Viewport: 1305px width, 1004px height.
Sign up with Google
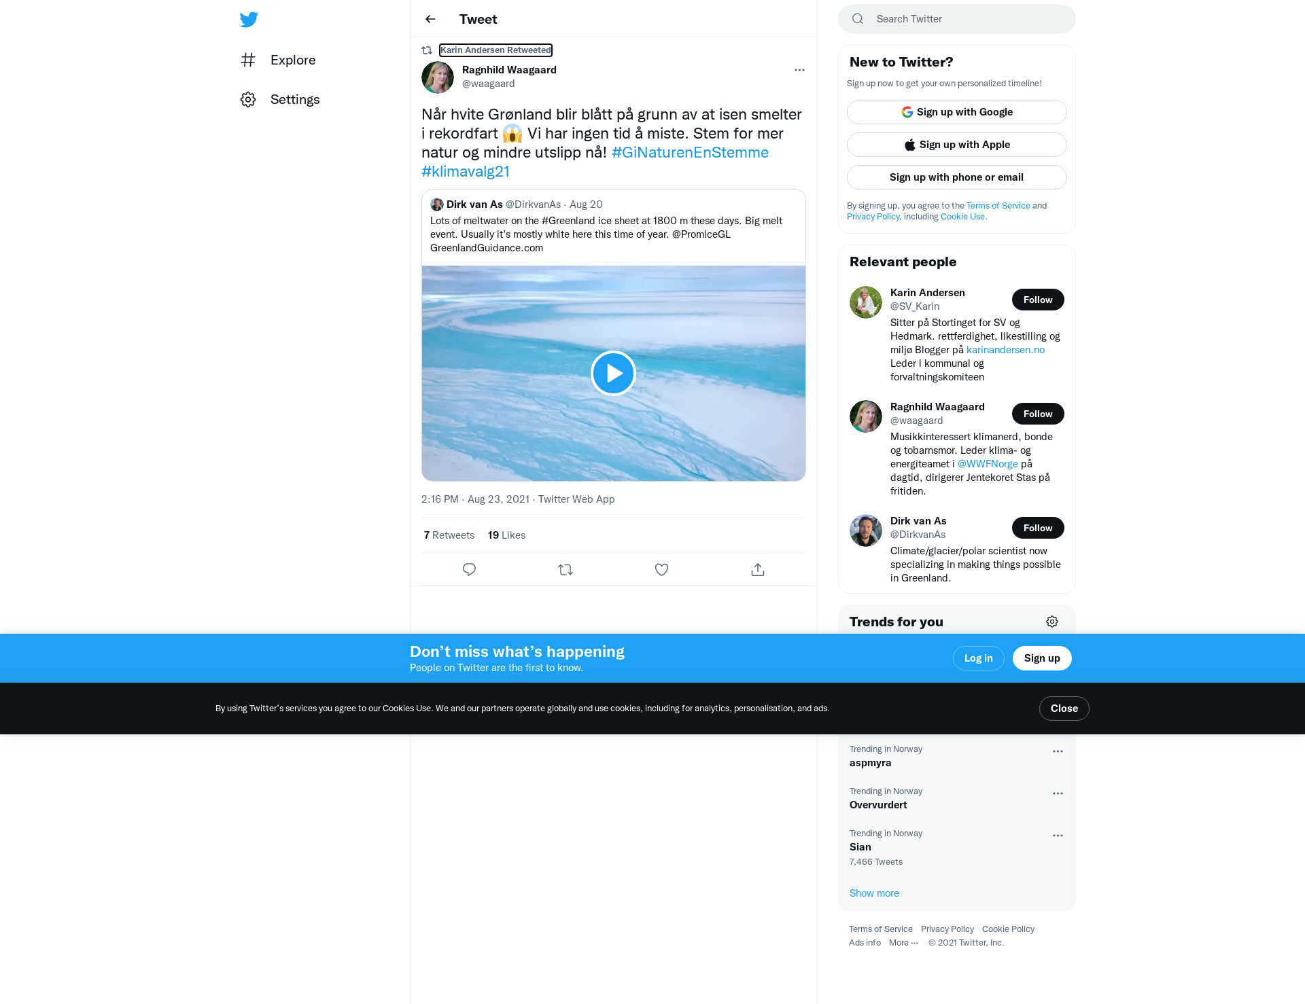(957, 112)
